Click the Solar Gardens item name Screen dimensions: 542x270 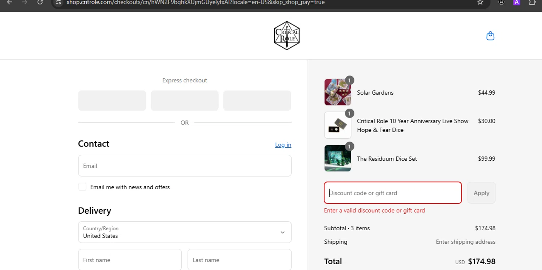[x=375, y=93]
